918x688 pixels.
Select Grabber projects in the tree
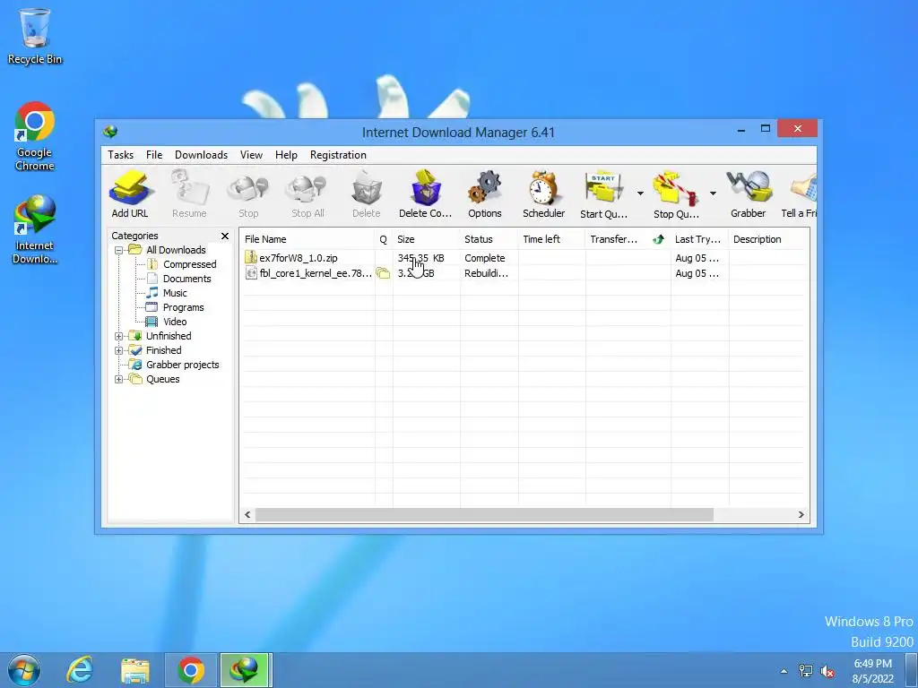(x=183, y=365)
